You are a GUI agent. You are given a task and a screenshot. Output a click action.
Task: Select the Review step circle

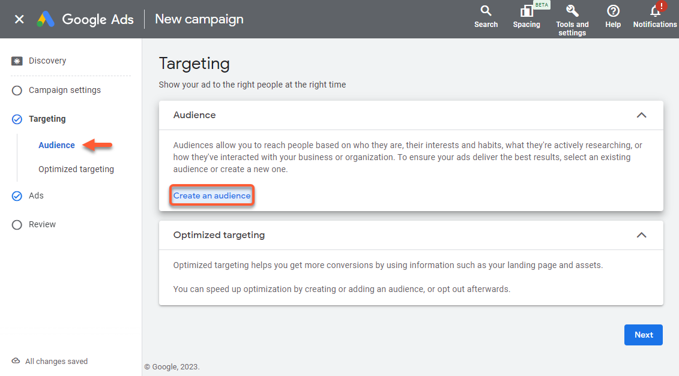pyautogui.click(x=17, y=225)
